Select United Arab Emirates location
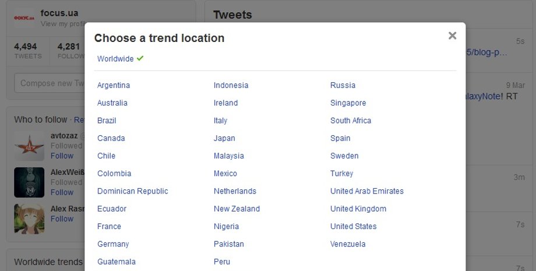 [367, 191]
